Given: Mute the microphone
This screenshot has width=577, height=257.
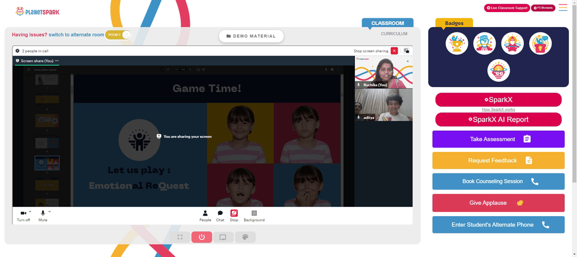Looking at the screenshot, I should tap(43, 216).
